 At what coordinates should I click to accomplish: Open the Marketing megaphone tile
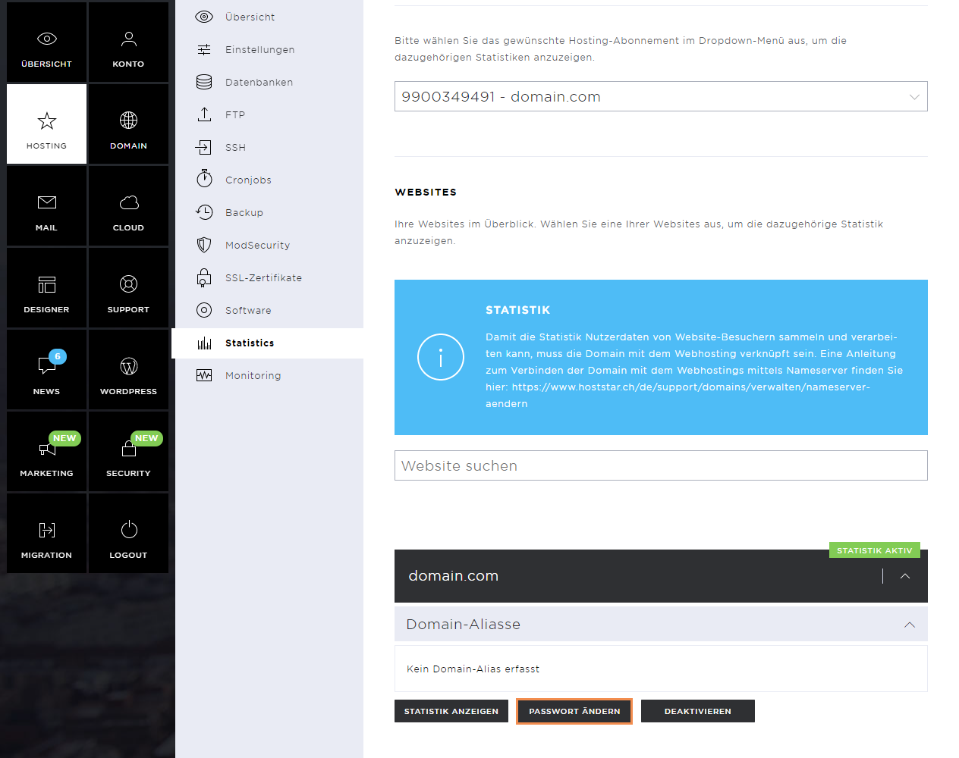pyautogui.click(x=47, y=452)
